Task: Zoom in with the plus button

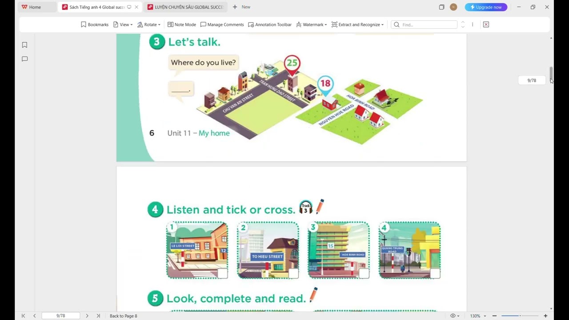Action: tap(545, 316)
